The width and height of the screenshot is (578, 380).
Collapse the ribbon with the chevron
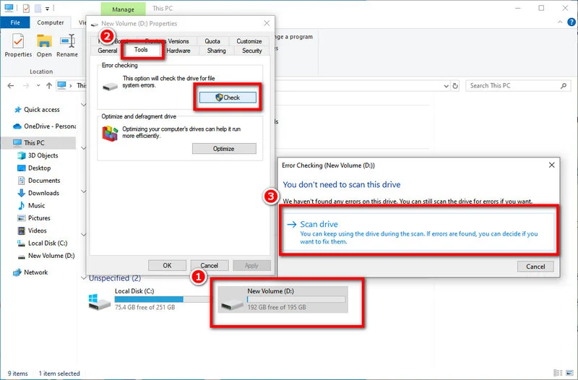[x=560, y=22]
